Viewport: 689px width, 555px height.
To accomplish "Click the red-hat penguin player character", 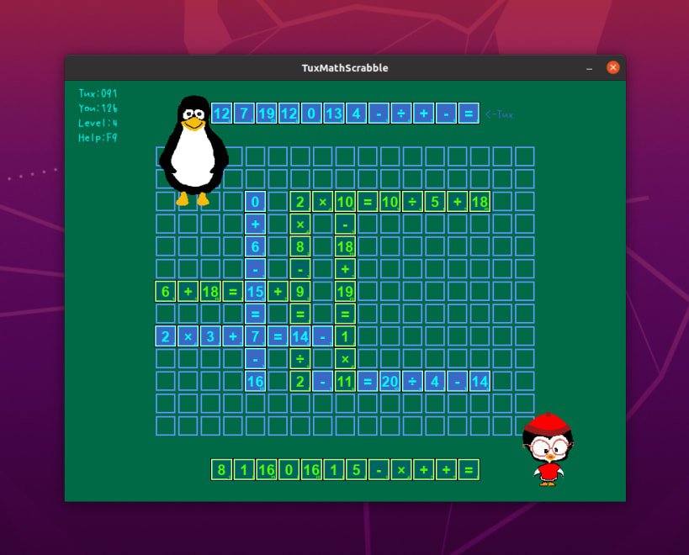I will point(548,449).
